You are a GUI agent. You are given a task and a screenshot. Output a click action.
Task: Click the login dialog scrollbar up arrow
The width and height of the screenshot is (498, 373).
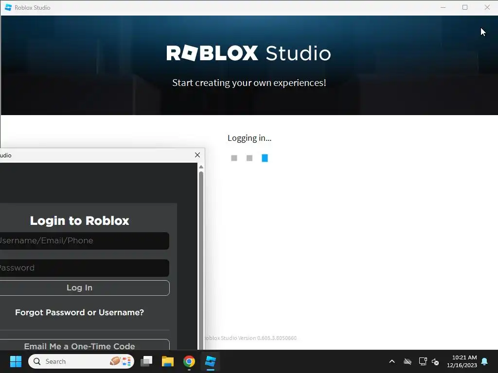click(x=201, y=167)
